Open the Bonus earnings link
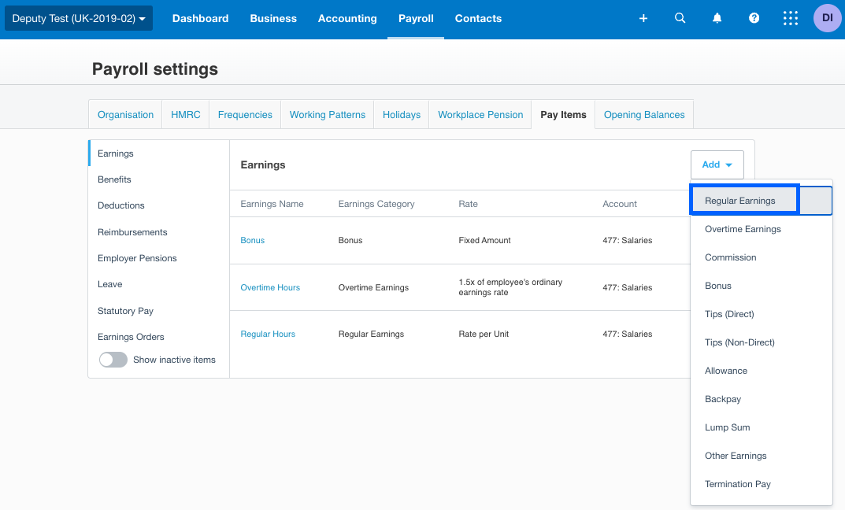The width and height of the screenshot is (845, 510). [252, 240]
